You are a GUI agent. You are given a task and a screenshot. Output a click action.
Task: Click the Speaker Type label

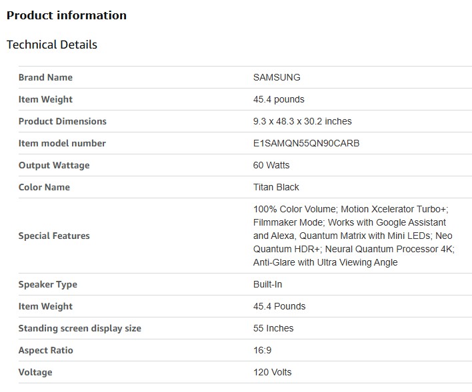click(48, 284)
